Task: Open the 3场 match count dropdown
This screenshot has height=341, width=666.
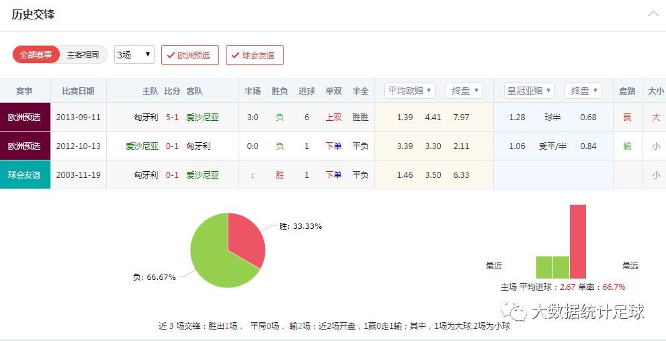Action: (x=134, y=55)
